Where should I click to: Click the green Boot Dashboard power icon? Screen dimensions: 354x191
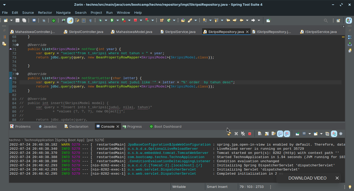(x=54, y=21)
